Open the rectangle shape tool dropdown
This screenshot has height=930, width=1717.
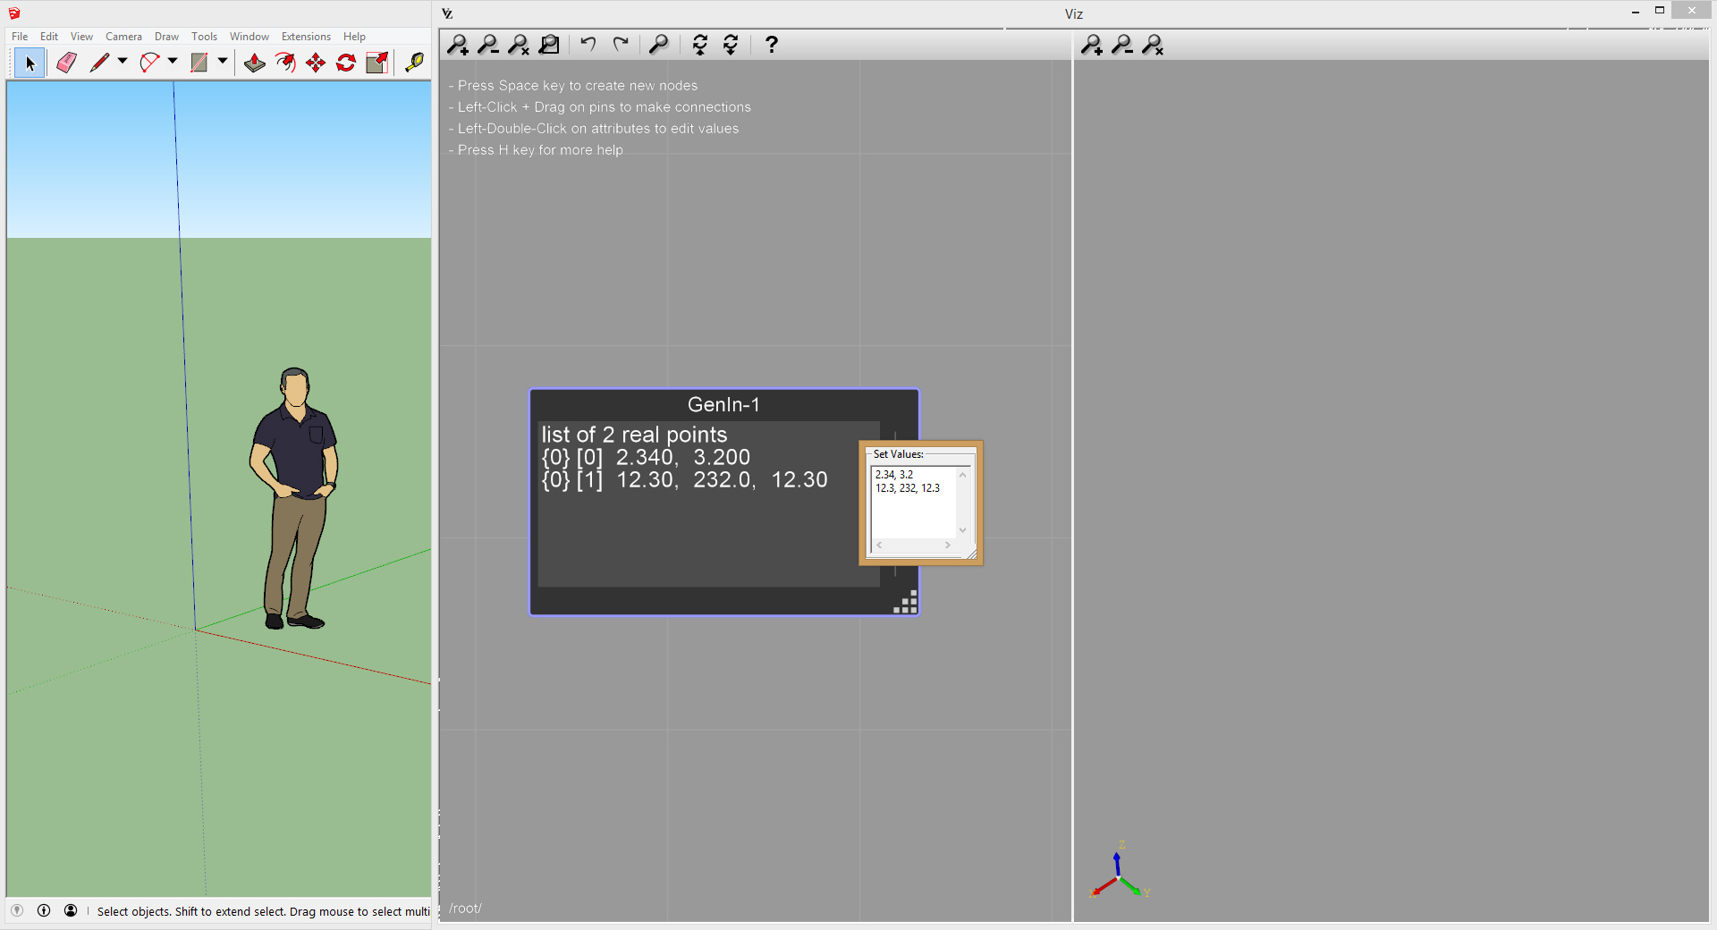click(x=223, y=62)
